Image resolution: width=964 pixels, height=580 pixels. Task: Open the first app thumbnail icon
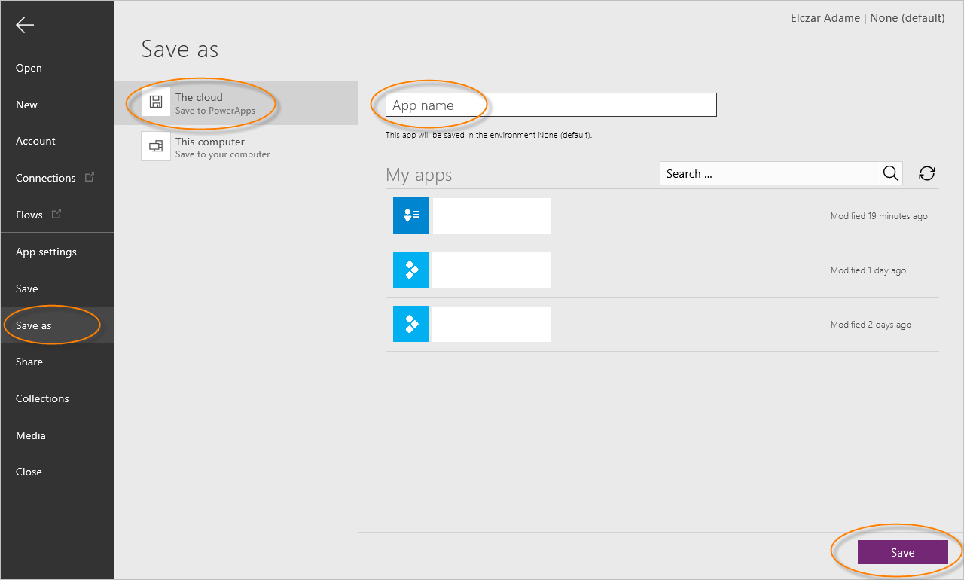(410, 215)
